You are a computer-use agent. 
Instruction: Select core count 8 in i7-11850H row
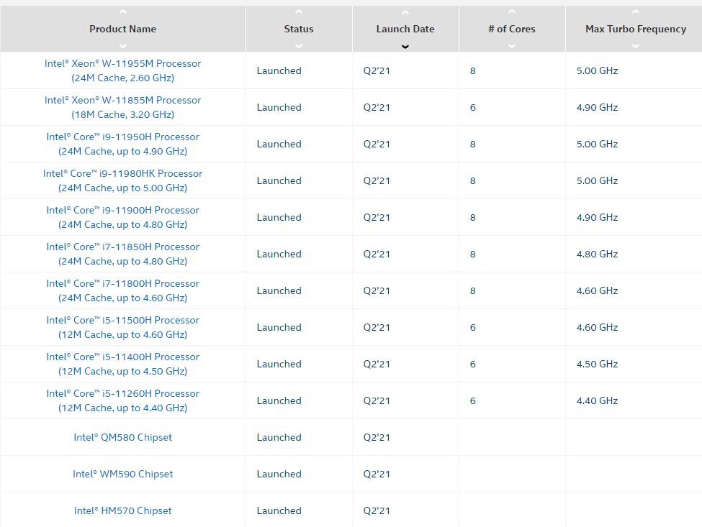[473, 254]
